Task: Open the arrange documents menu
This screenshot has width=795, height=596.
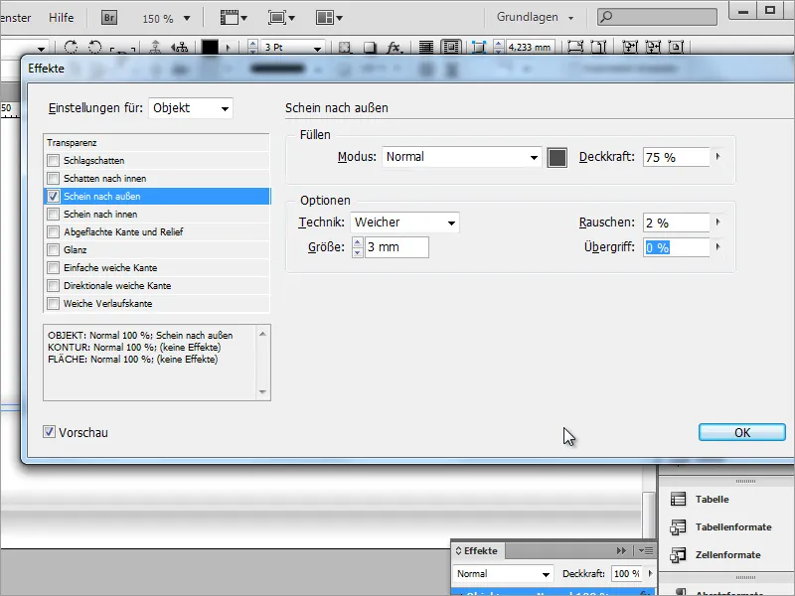Action: tap(329, 18)
